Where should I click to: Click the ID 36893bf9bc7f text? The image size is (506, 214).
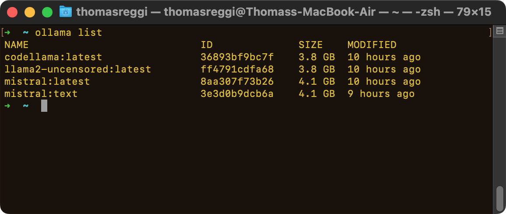[x=237, y=57]
